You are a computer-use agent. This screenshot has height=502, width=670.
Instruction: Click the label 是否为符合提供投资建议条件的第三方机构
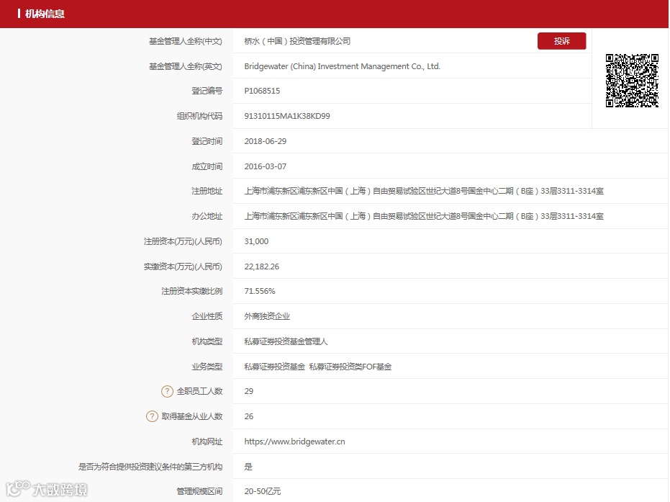point(150,467)
